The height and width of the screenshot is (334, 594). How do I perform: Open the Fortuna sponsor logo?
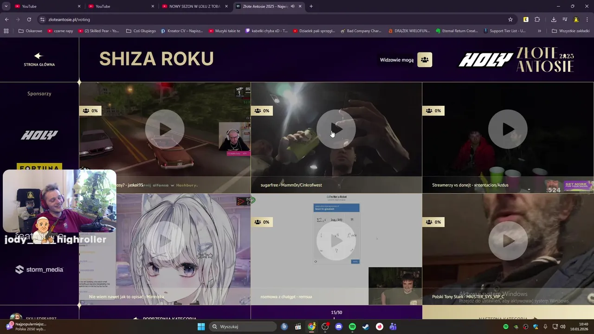pyautogui.click(x=39, y=167)
